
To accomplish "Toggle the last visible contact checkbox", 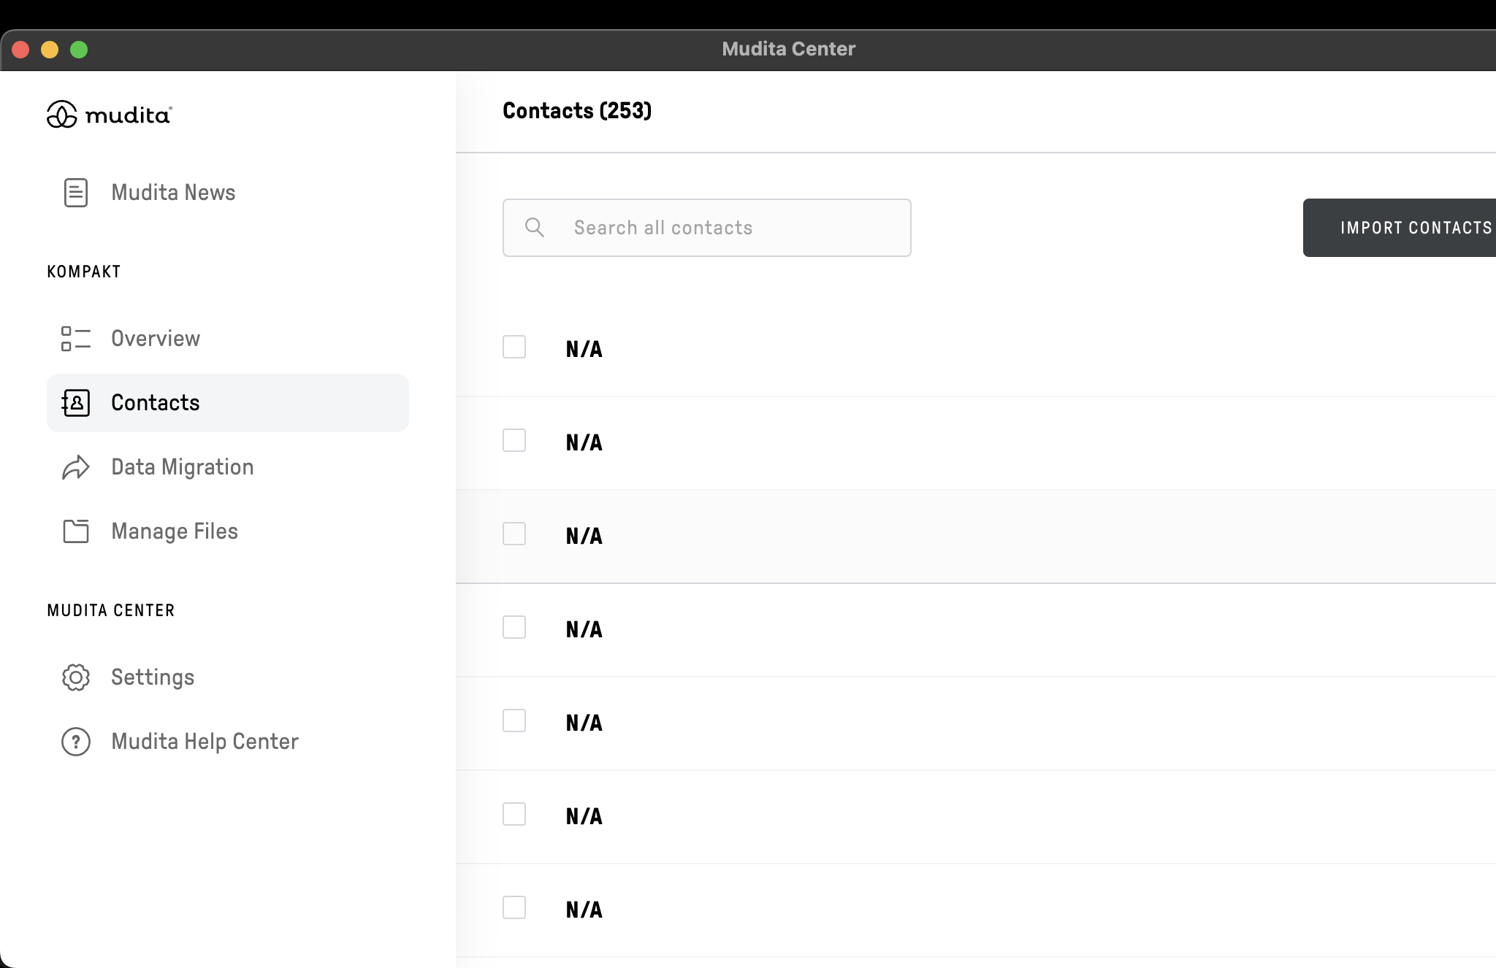I will (514, 908).
